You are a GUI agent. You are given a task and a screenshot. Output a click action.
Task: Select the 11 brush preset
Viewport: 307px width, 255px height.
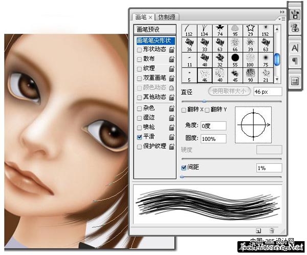[x=189, y=60]
